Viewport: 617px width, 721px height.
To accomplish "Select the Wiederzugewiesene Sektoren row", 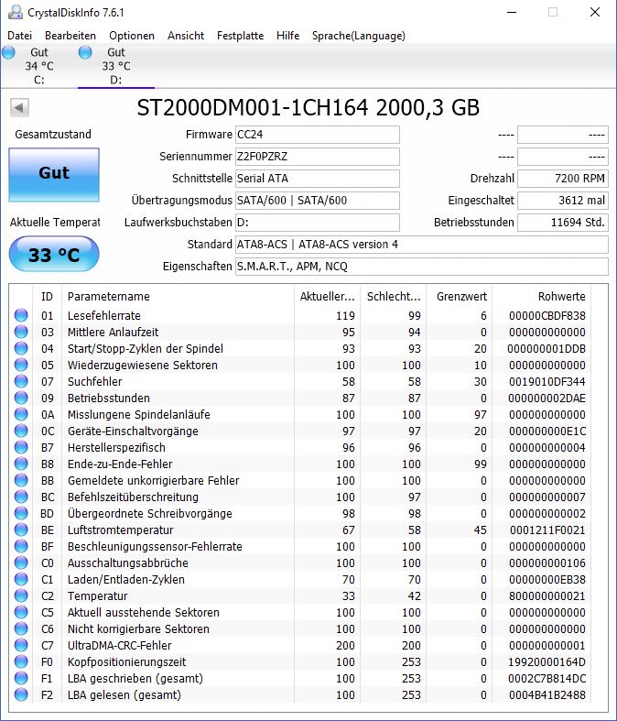I will pos(300,366).
